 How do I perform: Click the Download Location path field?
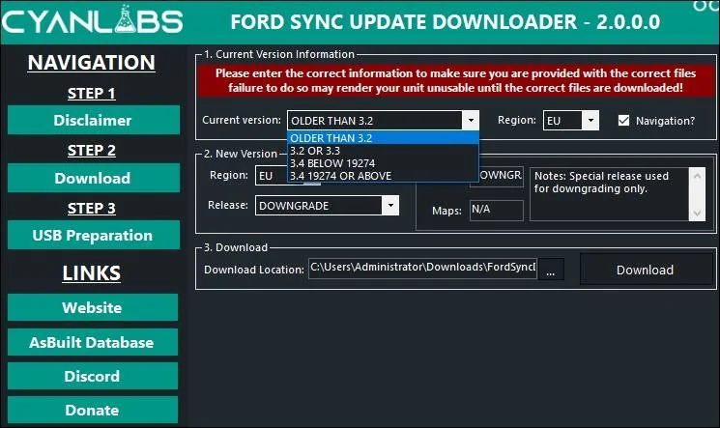[x=422, y=269]
